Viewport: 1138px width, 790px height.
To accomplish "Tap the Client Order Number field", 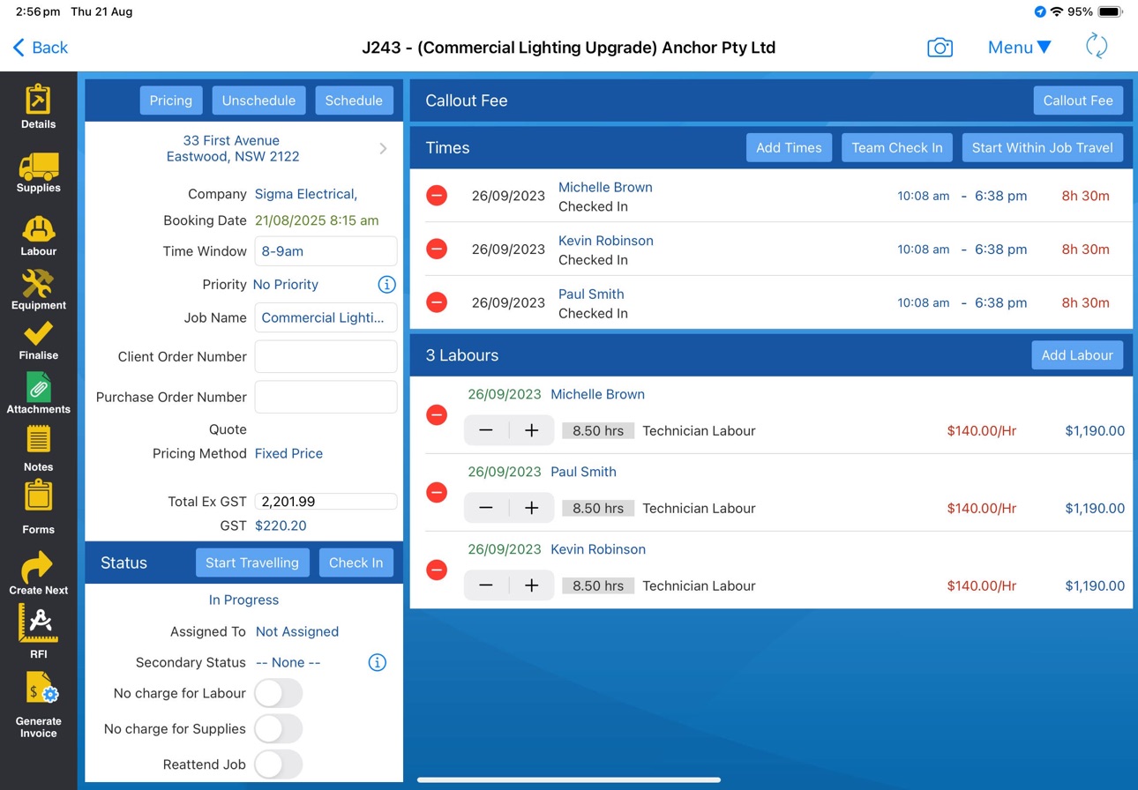I will coord(326,357).
